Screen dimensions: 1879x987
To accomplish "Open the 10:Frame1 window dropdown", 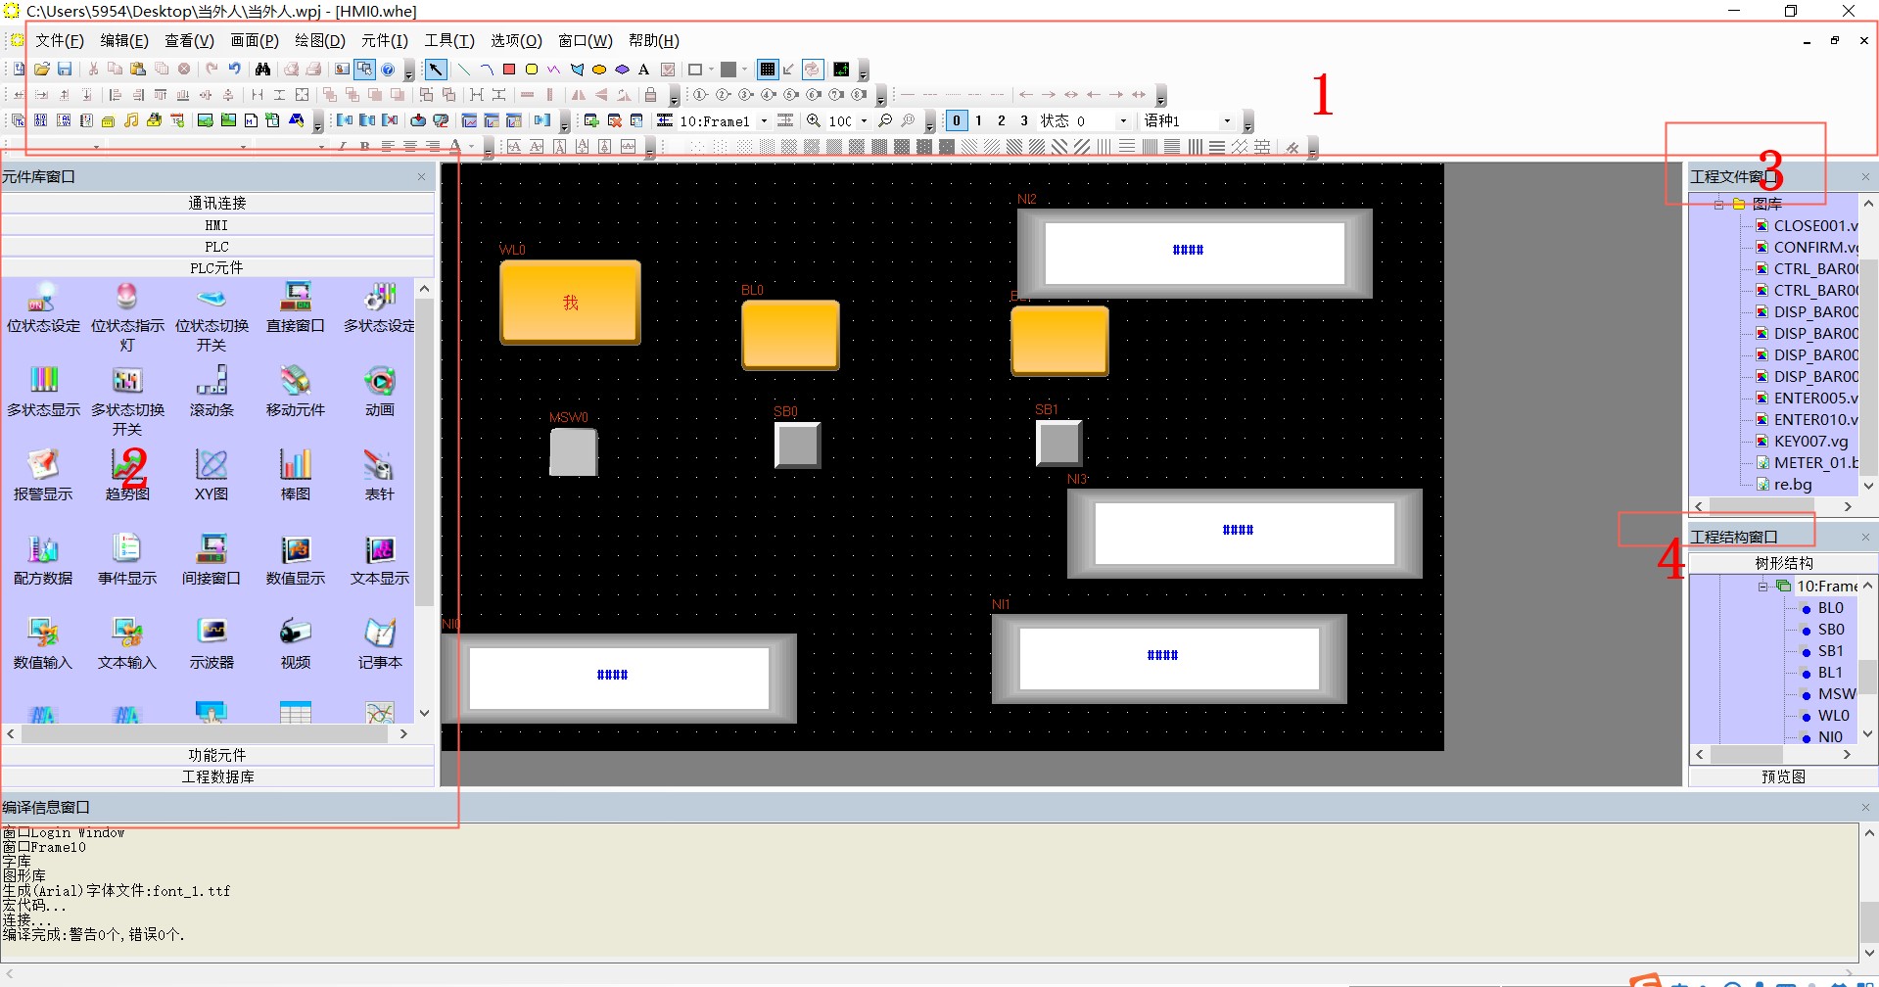I will [764, 121].
